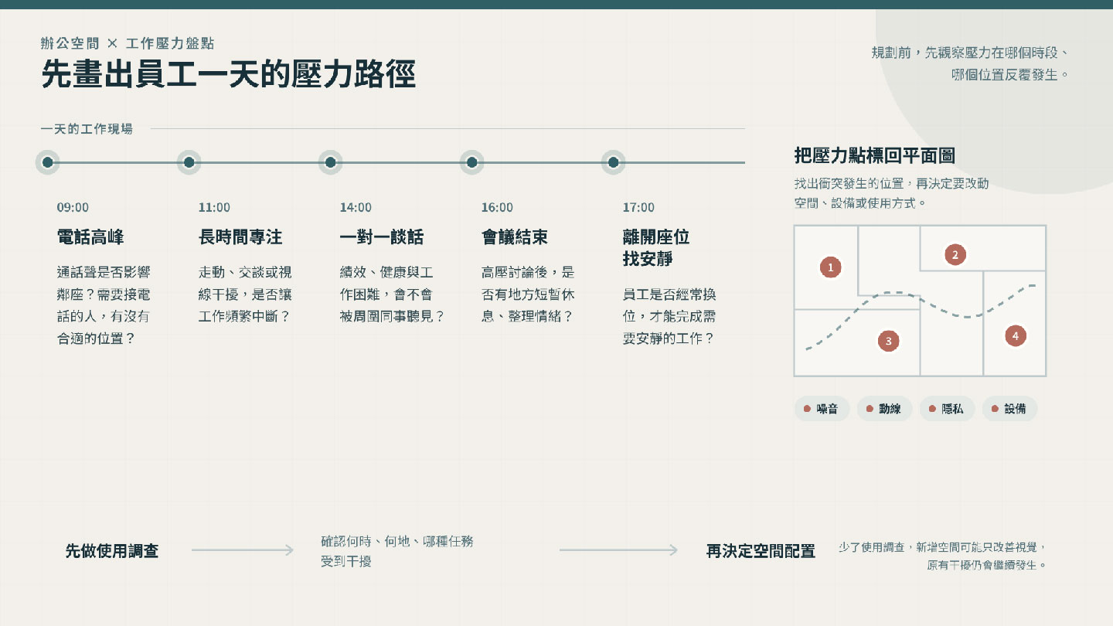
Task: Click the 09:00 timeline dot
Action: [x=47, y=162]
